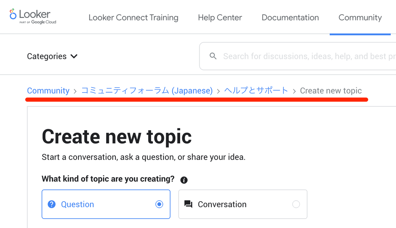396x228 pixels.
Task: Click the Question option label text
Action: [78, 204]
